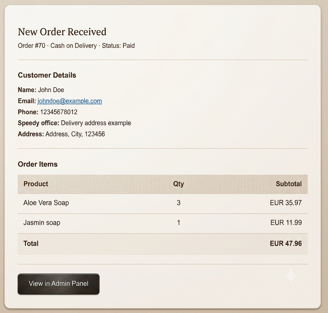Select the New Order Received heading

click(x=62, y=32)
